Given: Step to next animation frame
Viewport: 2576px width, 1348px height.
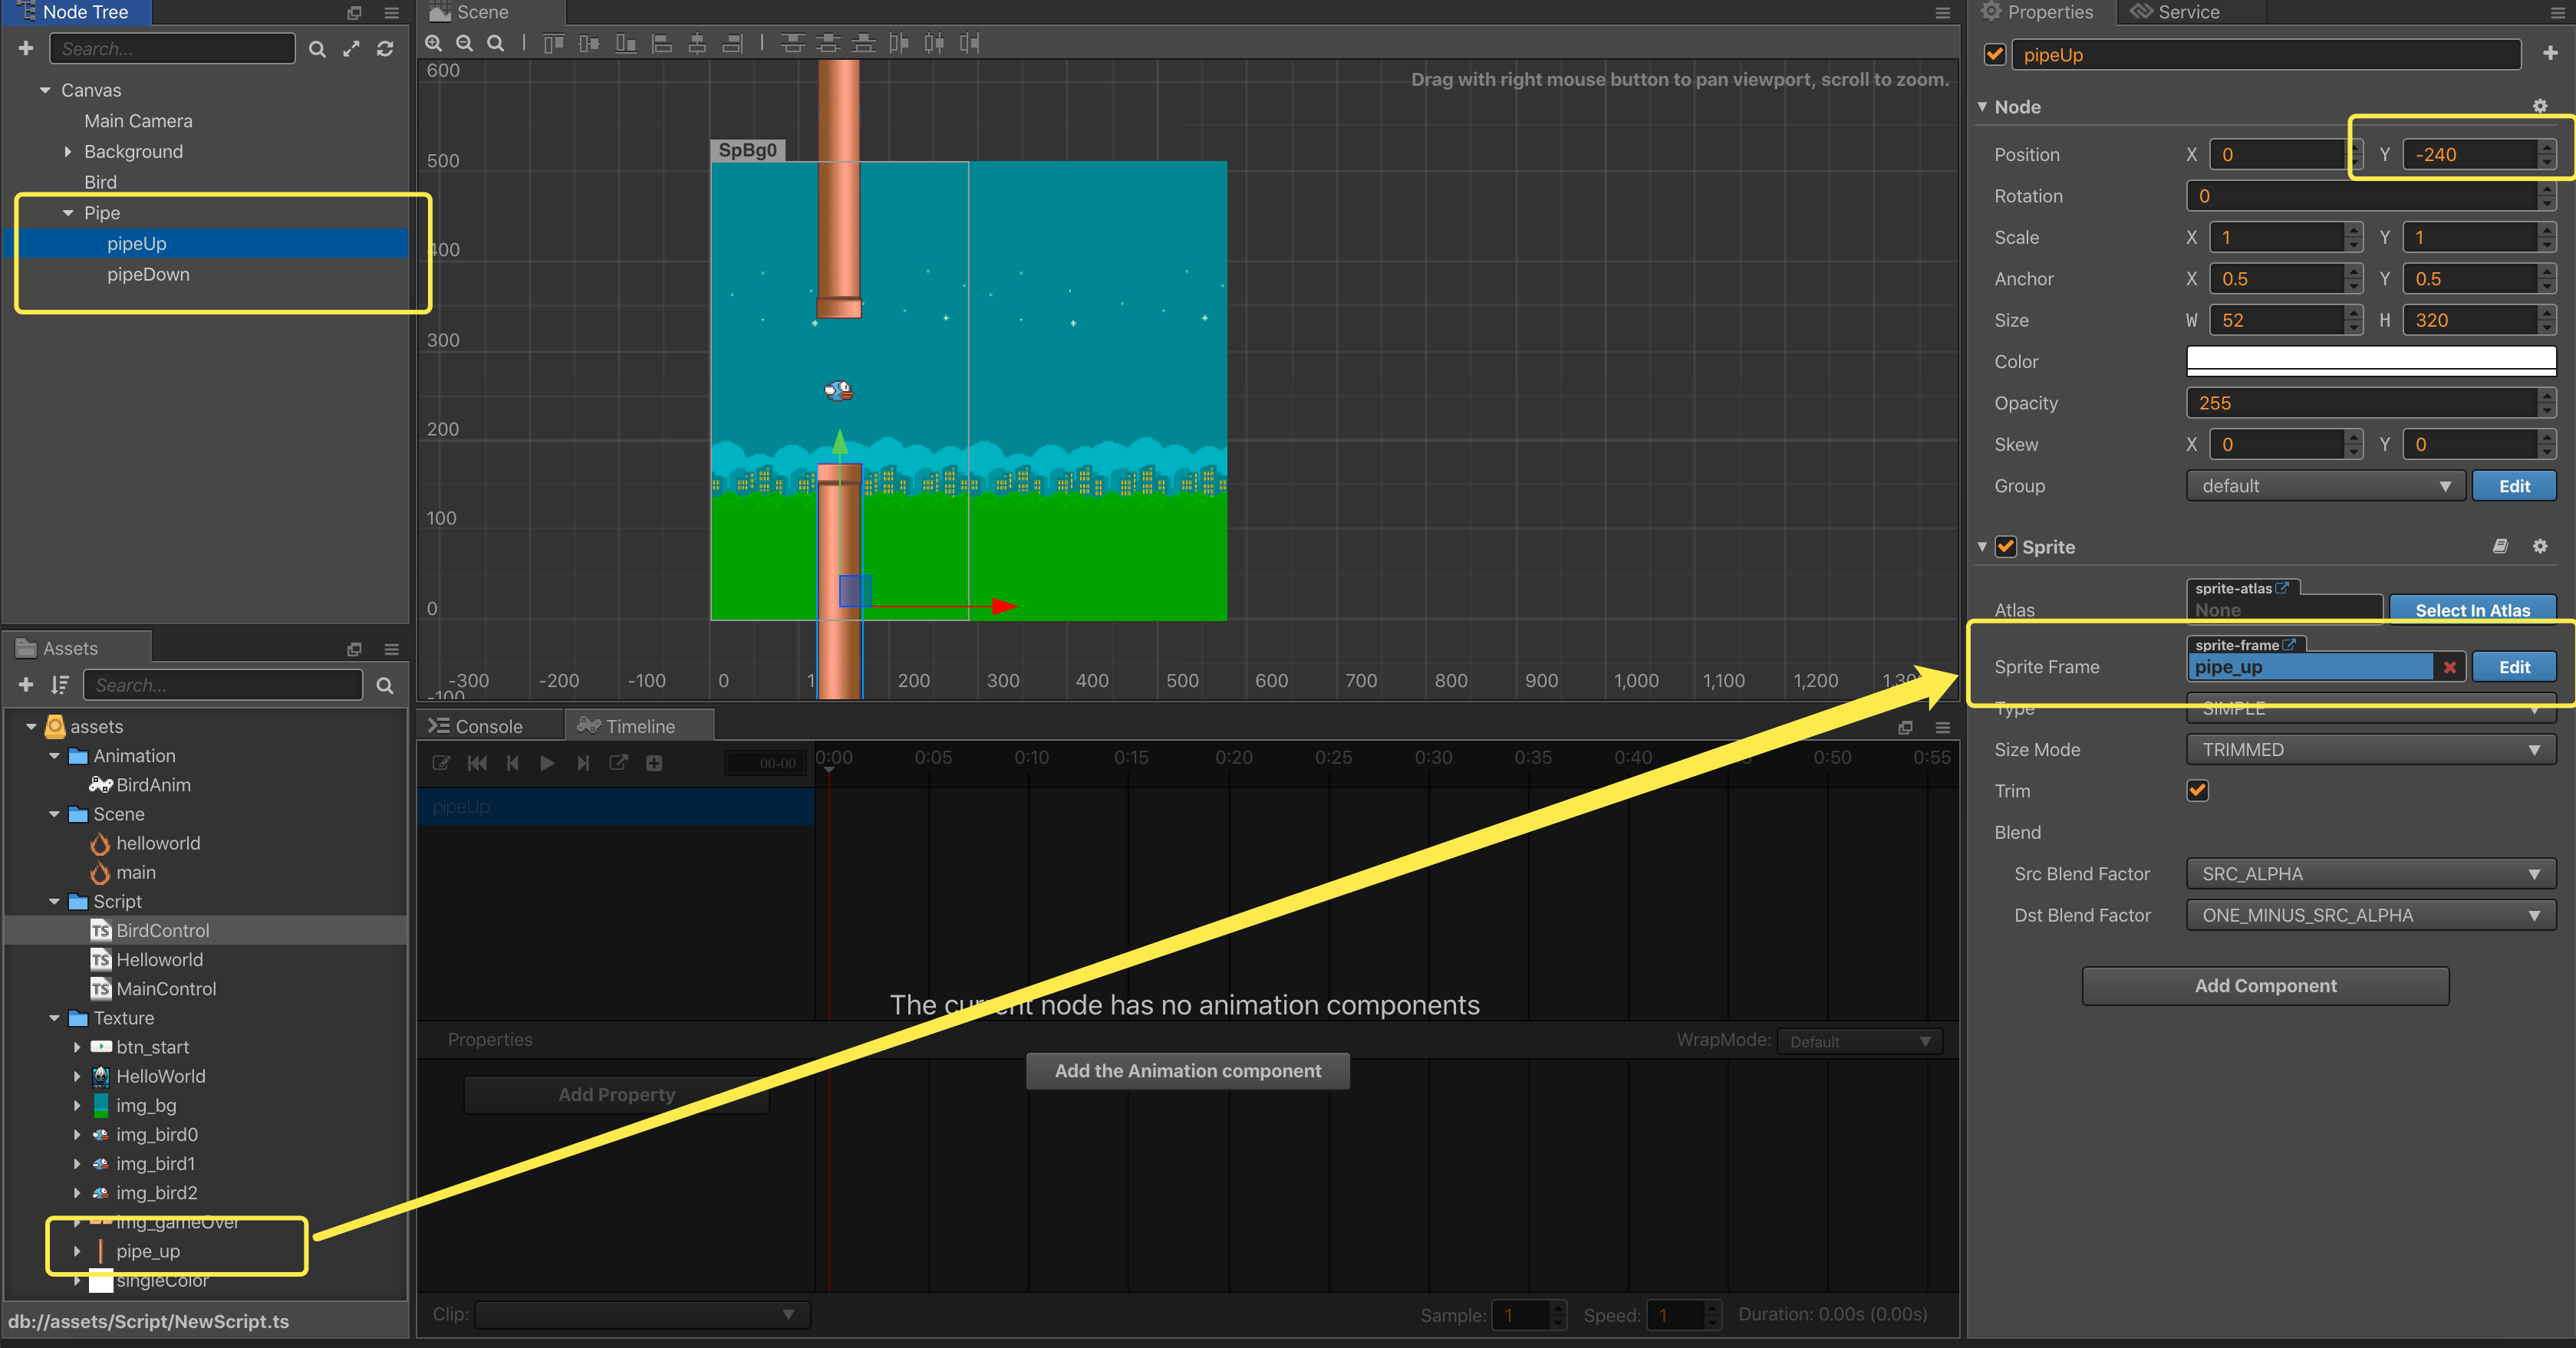Looking at the screenshot, I should [x=582, y=762].
